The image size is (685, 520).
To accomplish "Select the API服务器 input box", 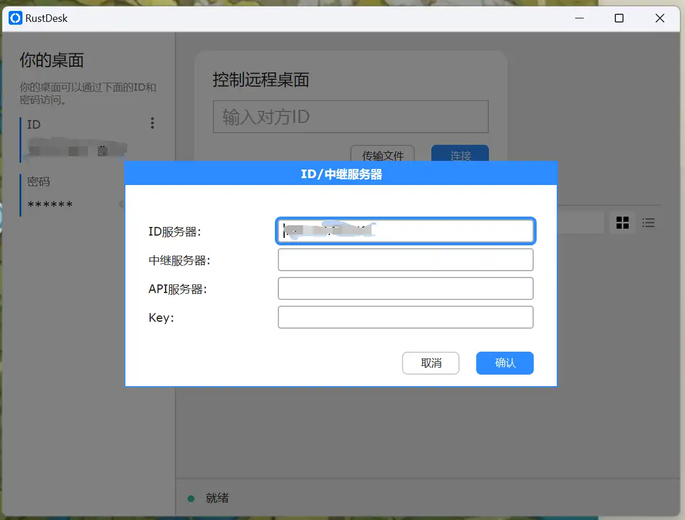I will click(405, 288).
